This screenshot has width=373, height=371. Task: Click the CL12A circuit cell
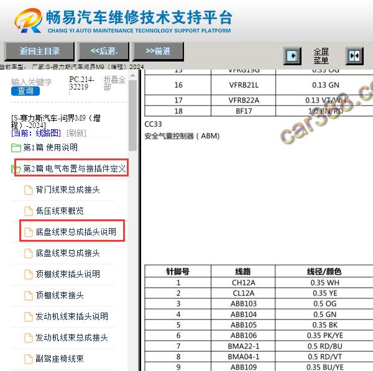coord(243,293)
